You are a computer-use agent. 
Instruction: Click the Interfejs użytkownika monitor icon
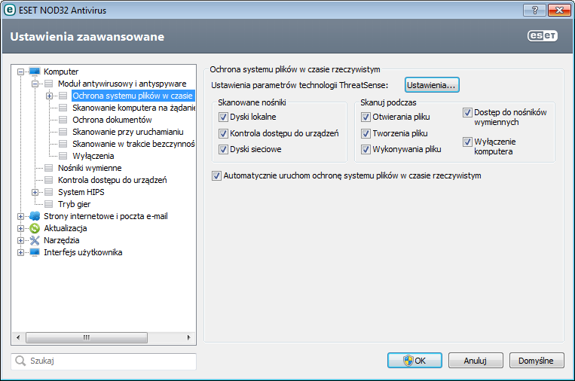[x=35, y=252]
